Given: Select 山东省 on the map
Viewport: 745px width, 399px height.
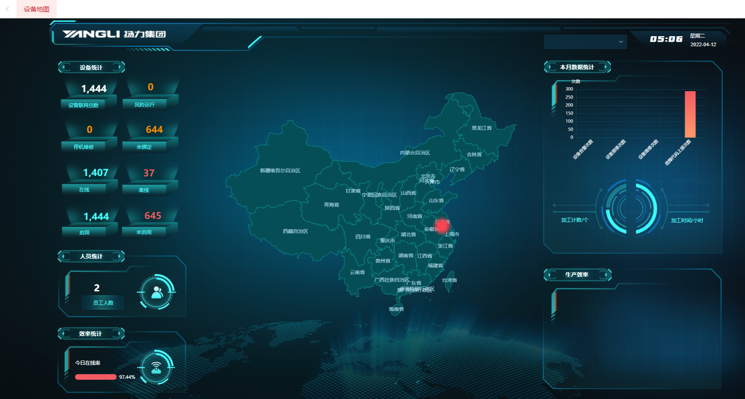Looking at the screenshot, I should pos(436,201).
